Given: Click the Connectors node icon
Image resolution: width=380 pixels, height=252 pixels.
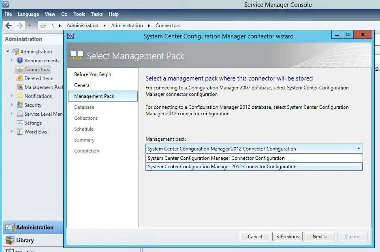Looking at the screenshot, I should (19, 69).
